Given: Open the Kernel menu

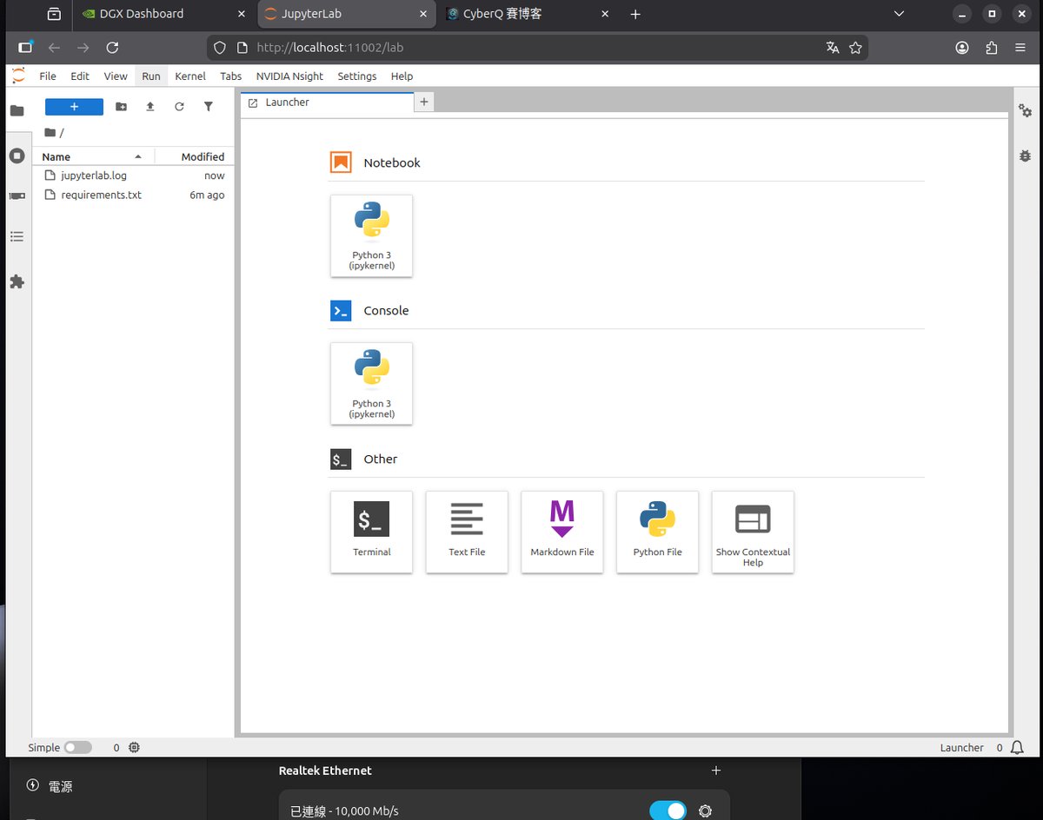Looking at the screenshot, I should 190,76.
